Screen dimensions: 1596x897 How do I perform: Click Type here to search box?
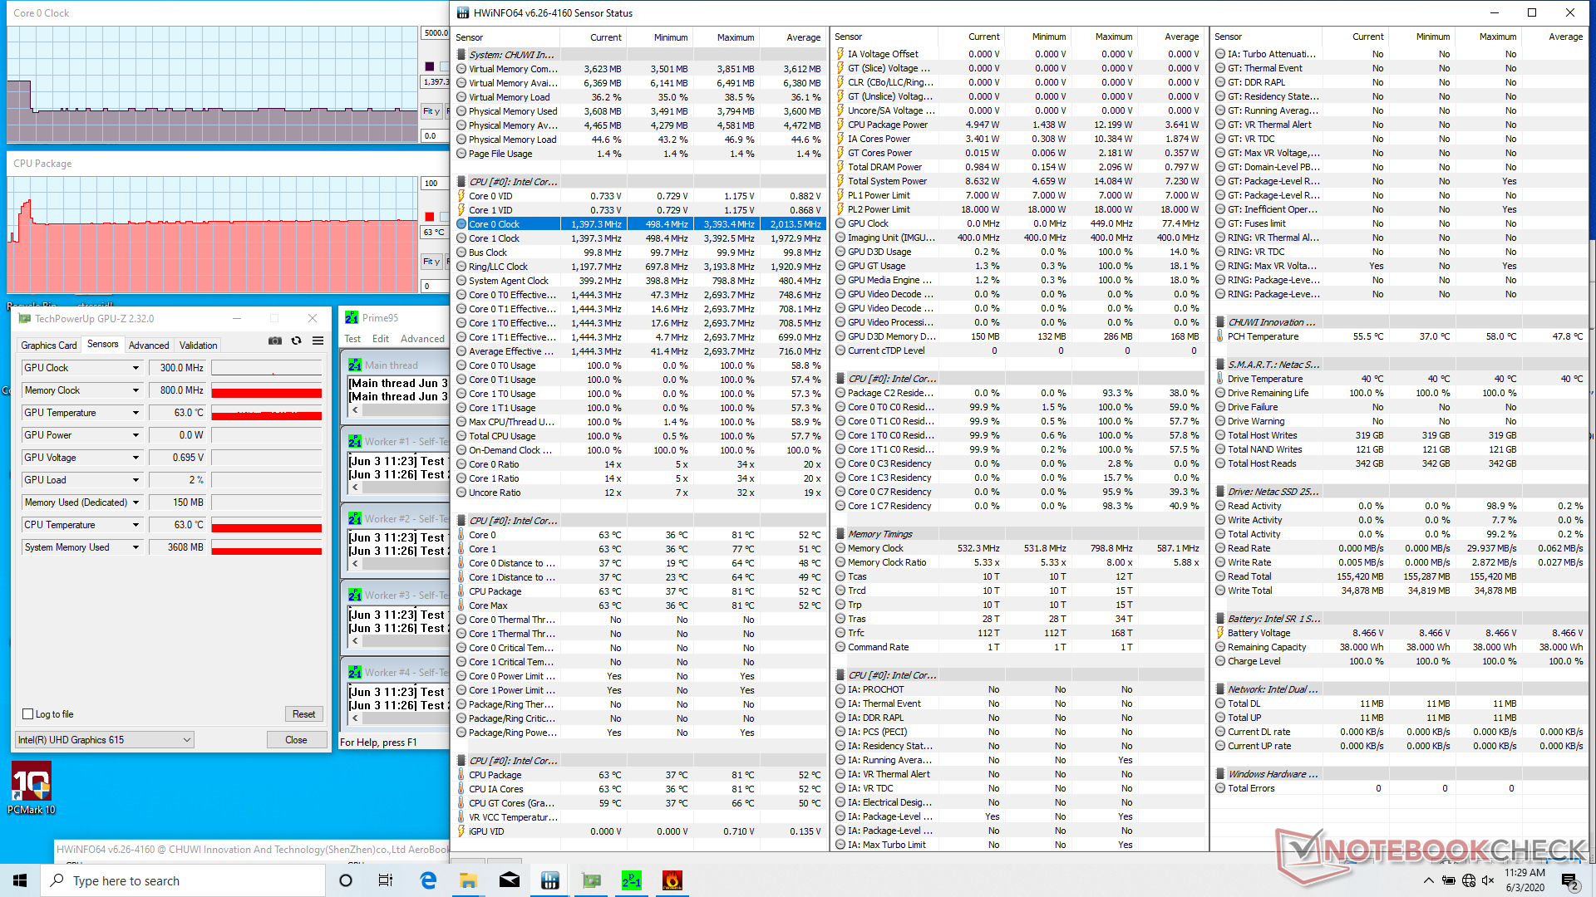click(x=183, y=880)
